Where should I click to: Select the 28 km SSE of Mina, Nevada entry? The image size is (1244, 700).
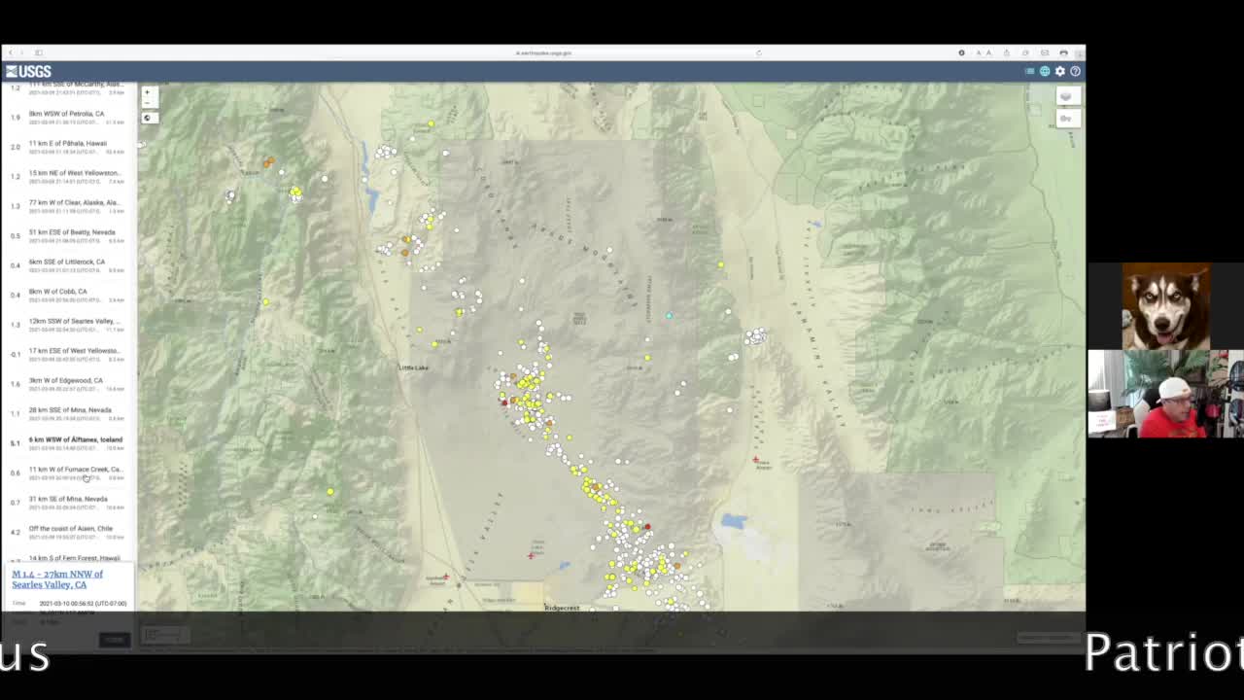(x=68, y=413)
